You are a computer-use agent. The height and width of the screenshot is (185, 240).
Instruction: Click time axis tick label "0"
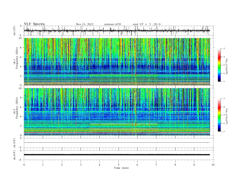(x=24, y=165)
